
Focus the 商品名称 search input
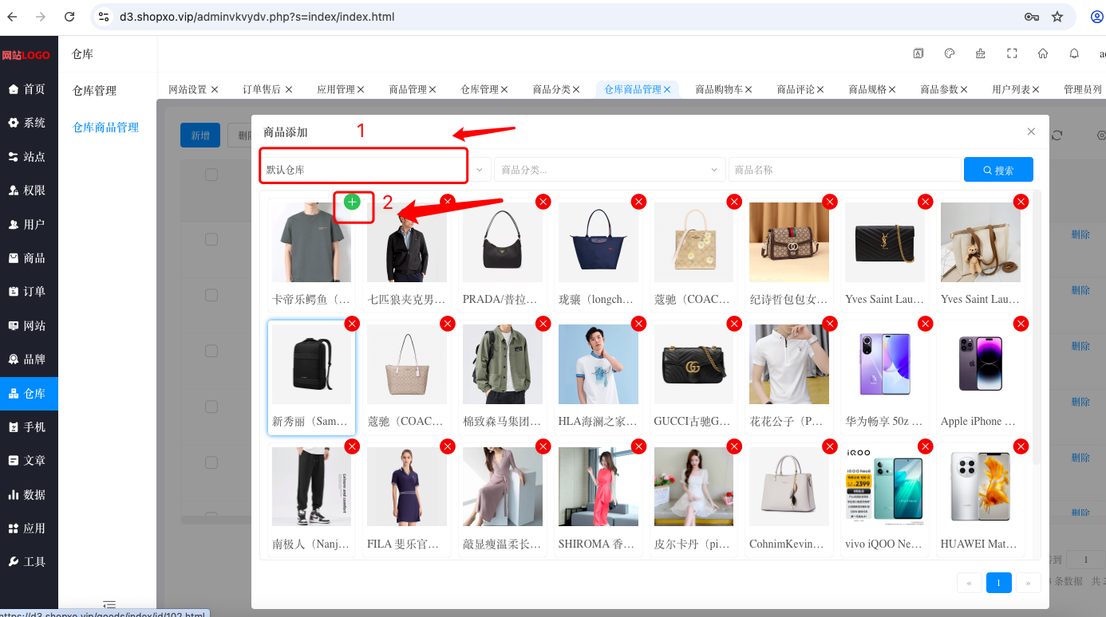(x=844, y=170)
